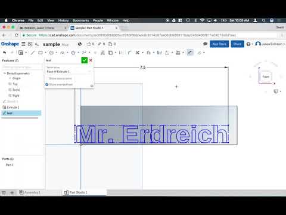Viewport: 286px width, 215px height.
Task: Select the Circle sketch tool
Action: (x=51, y=53)
